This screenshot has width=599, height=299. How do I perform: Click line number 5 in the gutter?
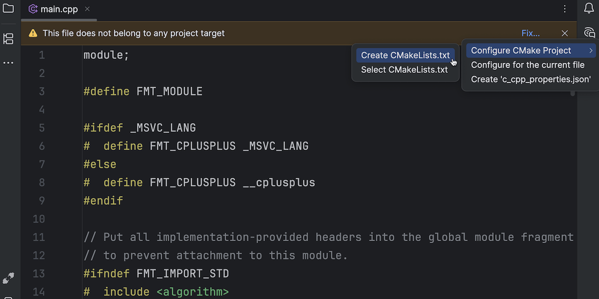click(x=42, y=128)
